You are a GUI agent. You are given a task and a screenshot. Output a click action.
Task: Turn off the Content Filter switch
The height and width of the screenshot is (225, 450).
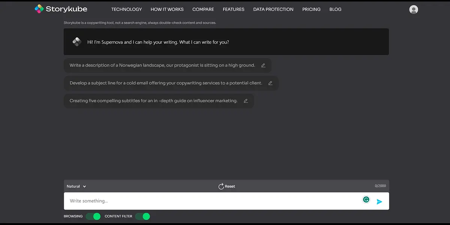click(142, 216)
